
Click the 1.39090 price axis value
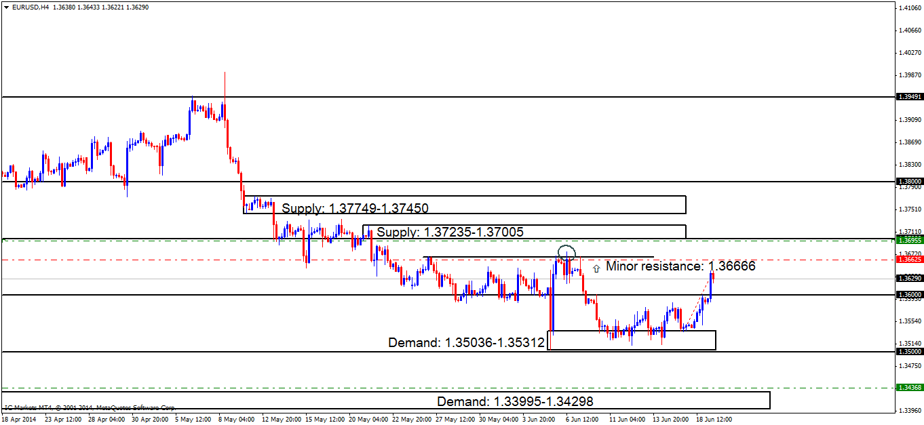coord(908,119)
